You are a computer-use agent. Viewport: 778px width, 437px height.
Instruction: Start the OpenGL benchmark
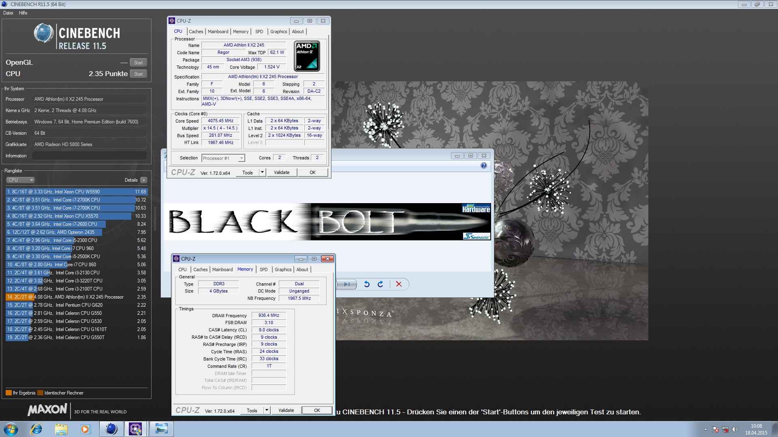pyautogui.click(x=139, y=63)
